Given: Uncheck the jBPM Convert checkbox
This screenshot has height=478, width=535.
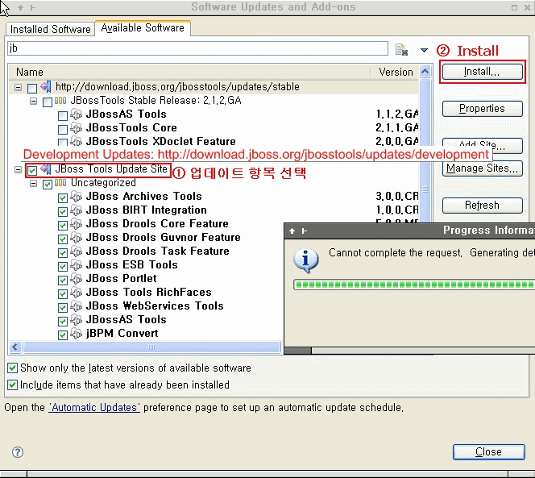Looking at the screenshot, I should tap(63, 335).
